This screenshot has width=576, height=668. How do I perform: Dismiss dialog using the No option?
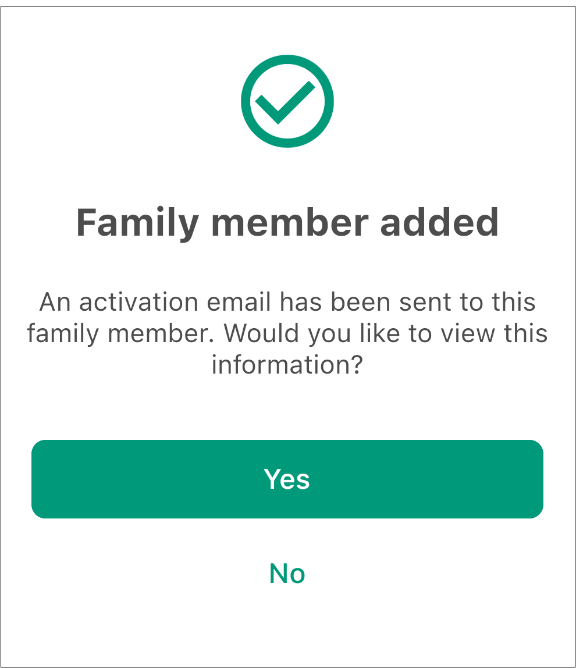pyautogui.click(x=287, y=573)
